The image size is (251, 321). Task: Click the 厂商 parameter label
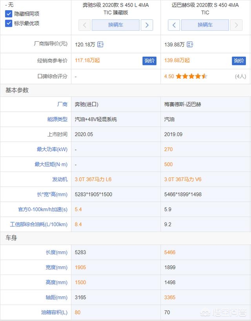click(x=62, y=104)
